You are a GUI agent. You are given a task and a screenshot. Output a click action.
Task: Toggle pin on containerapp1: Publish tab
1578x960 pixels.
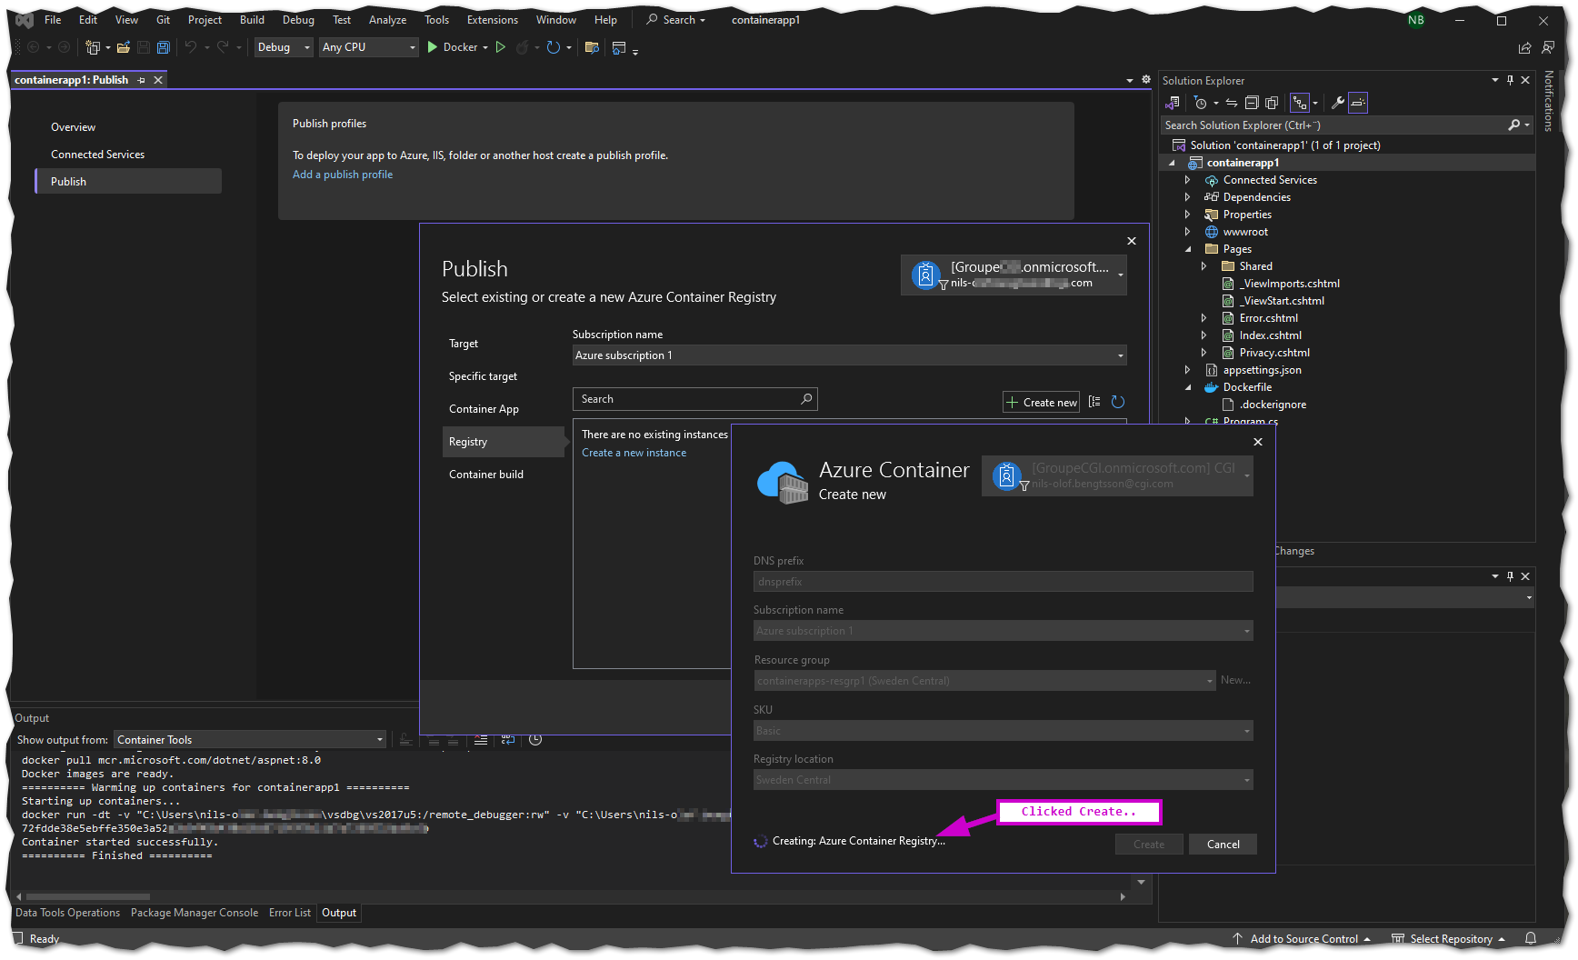click(141, 80)
